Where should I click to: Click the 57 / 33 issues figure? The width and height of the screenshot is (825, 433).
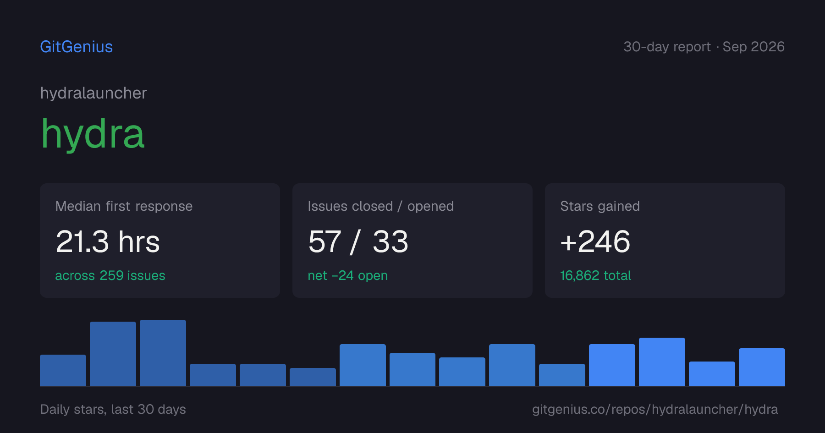tap(358, 241)
